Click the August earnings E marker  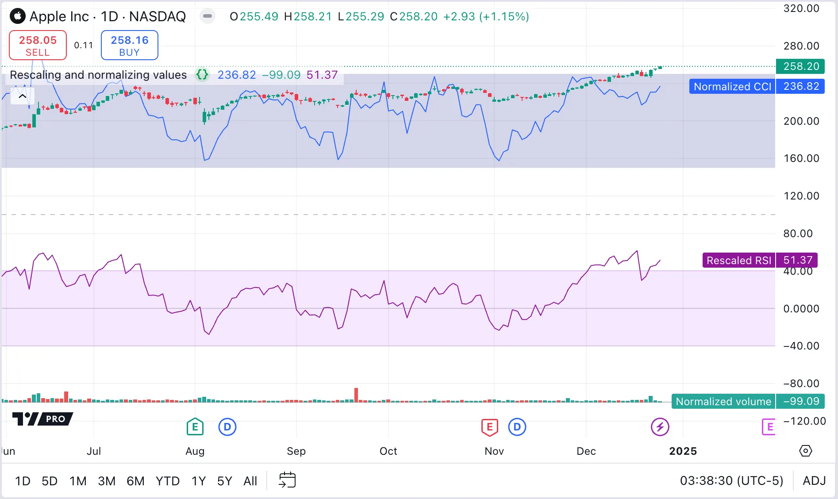pos(195,427)
